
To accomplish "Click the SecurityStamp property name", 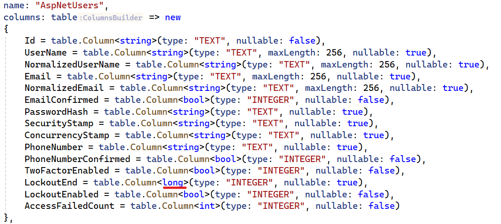I will click(x=59, y=123).
